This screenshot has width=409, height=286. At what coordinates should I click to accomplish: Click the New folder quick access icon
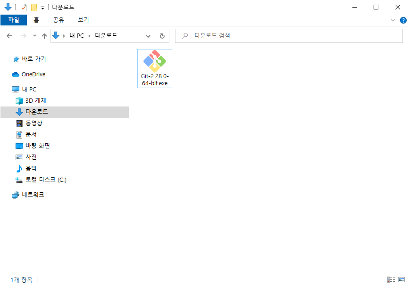pos(34,7)
